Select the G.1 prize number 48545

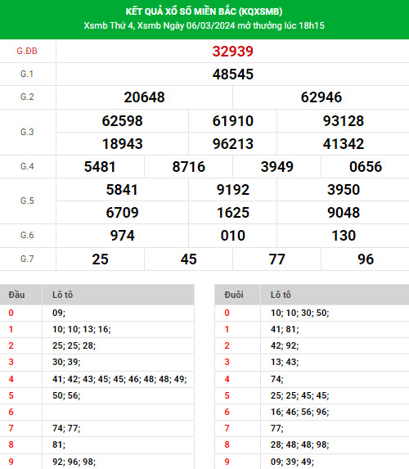coord(232,74)
